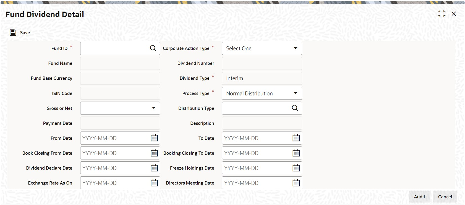The height and width of the screenshot is (205, 465).
Task: Click the Fund Name field
Action: (120, 63)
